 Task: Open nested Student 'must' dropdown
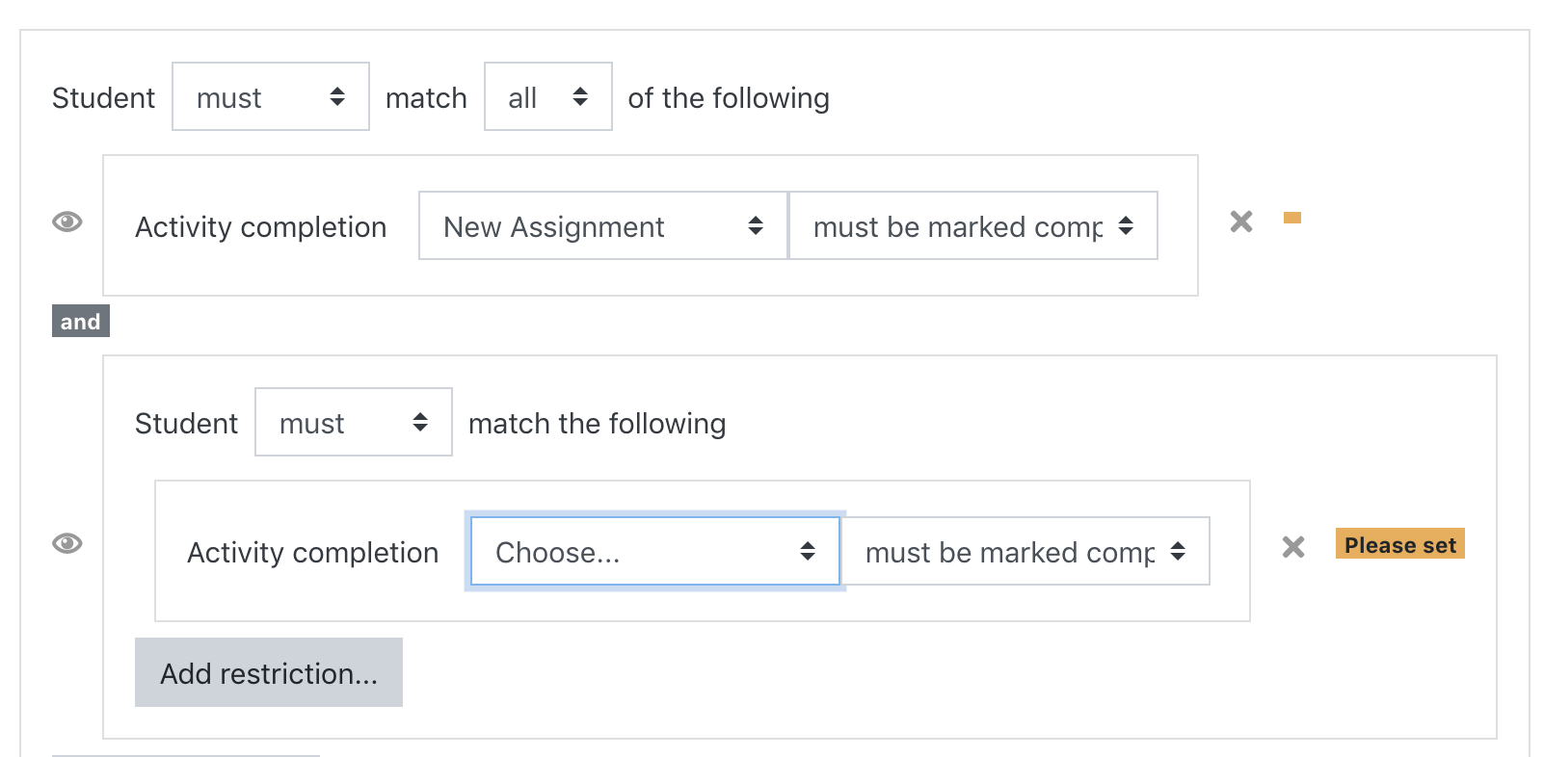click(354, 422)
